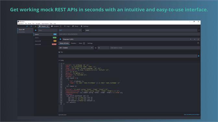Click the response label input field
Image resolution: width=218 pixels, height=122 pixels.
click(155, 48)
